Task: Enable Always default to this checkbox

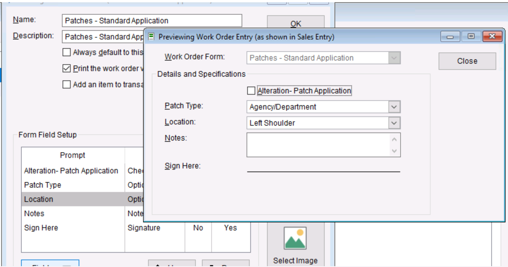Action: [x=66, y=52]
